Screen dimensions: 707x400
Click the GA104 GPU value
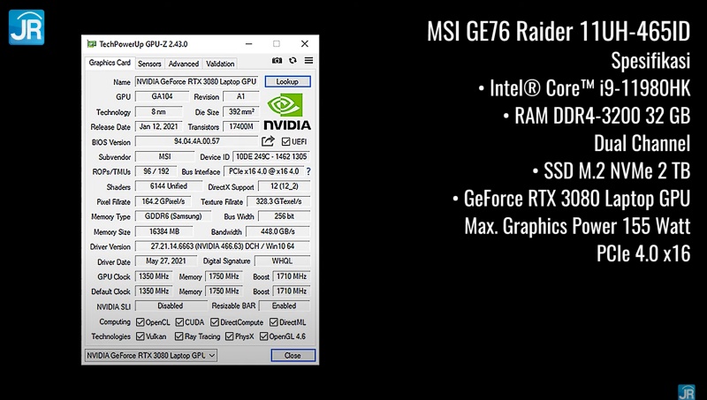point(162,96)
